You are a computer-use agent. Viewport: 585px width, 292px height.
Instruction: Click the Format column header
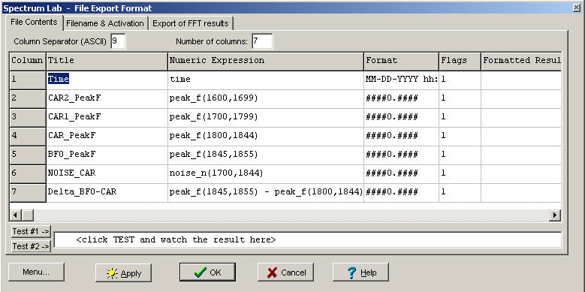pos(402,61)
